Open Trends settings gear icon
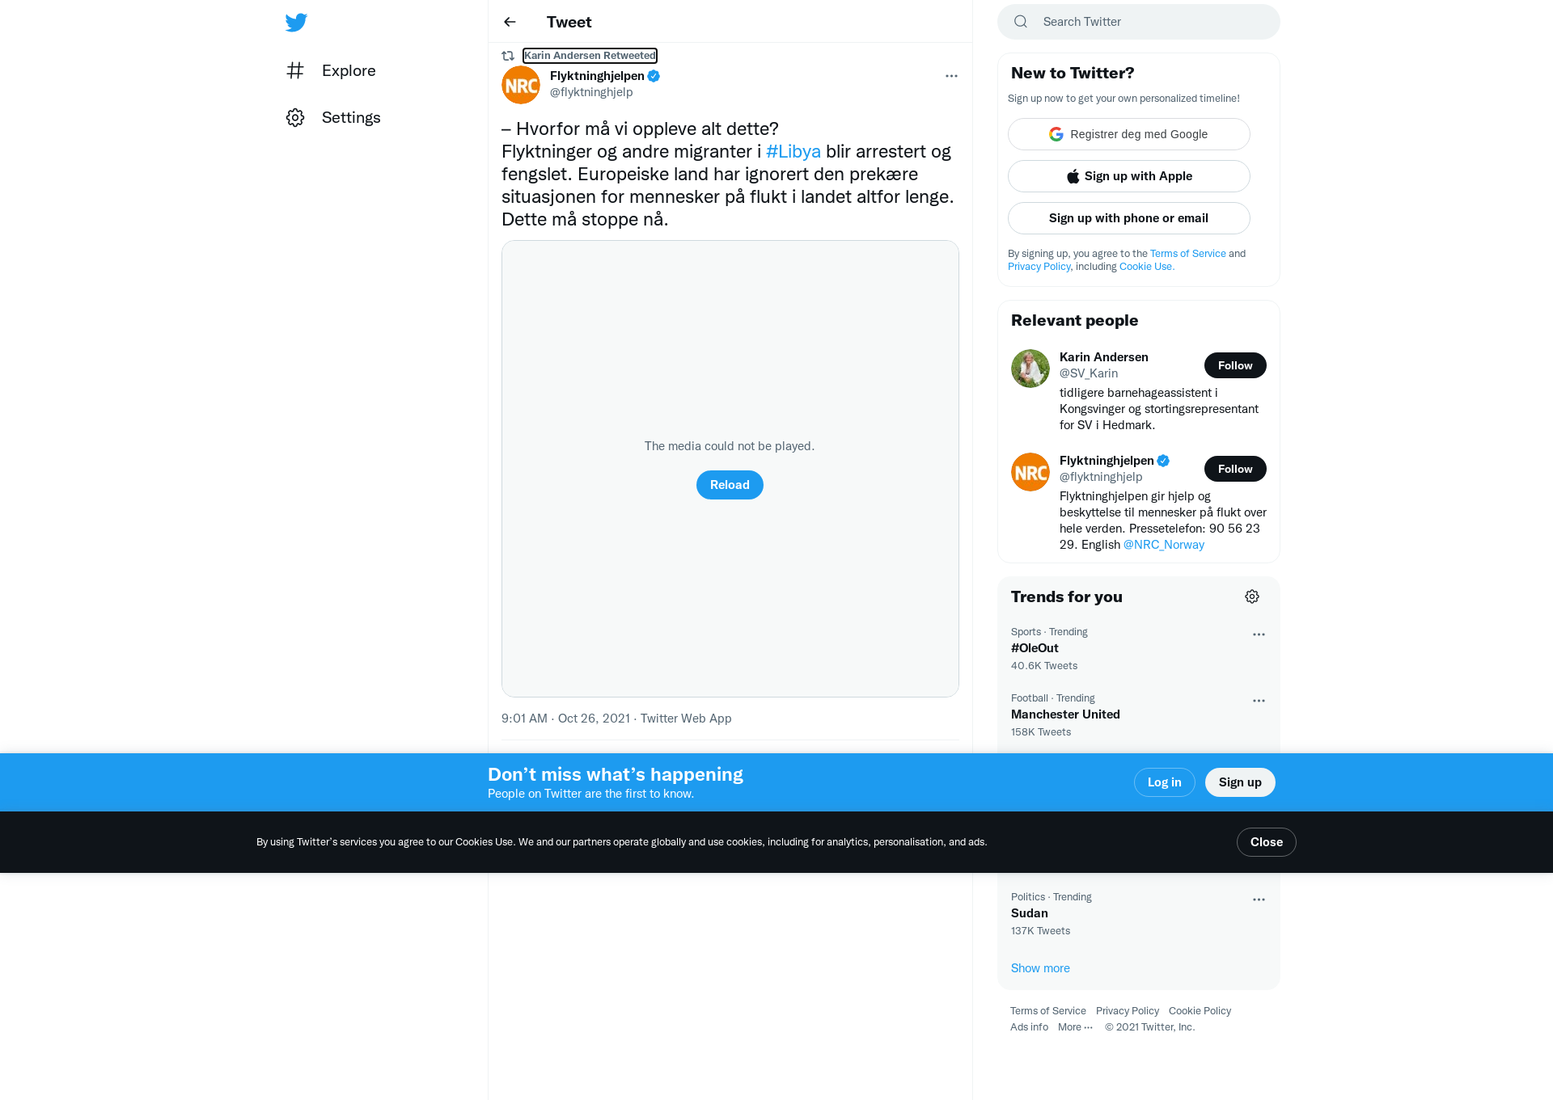The width and height of the screenshot is (1553, 1100). (x=1252, y=596)
